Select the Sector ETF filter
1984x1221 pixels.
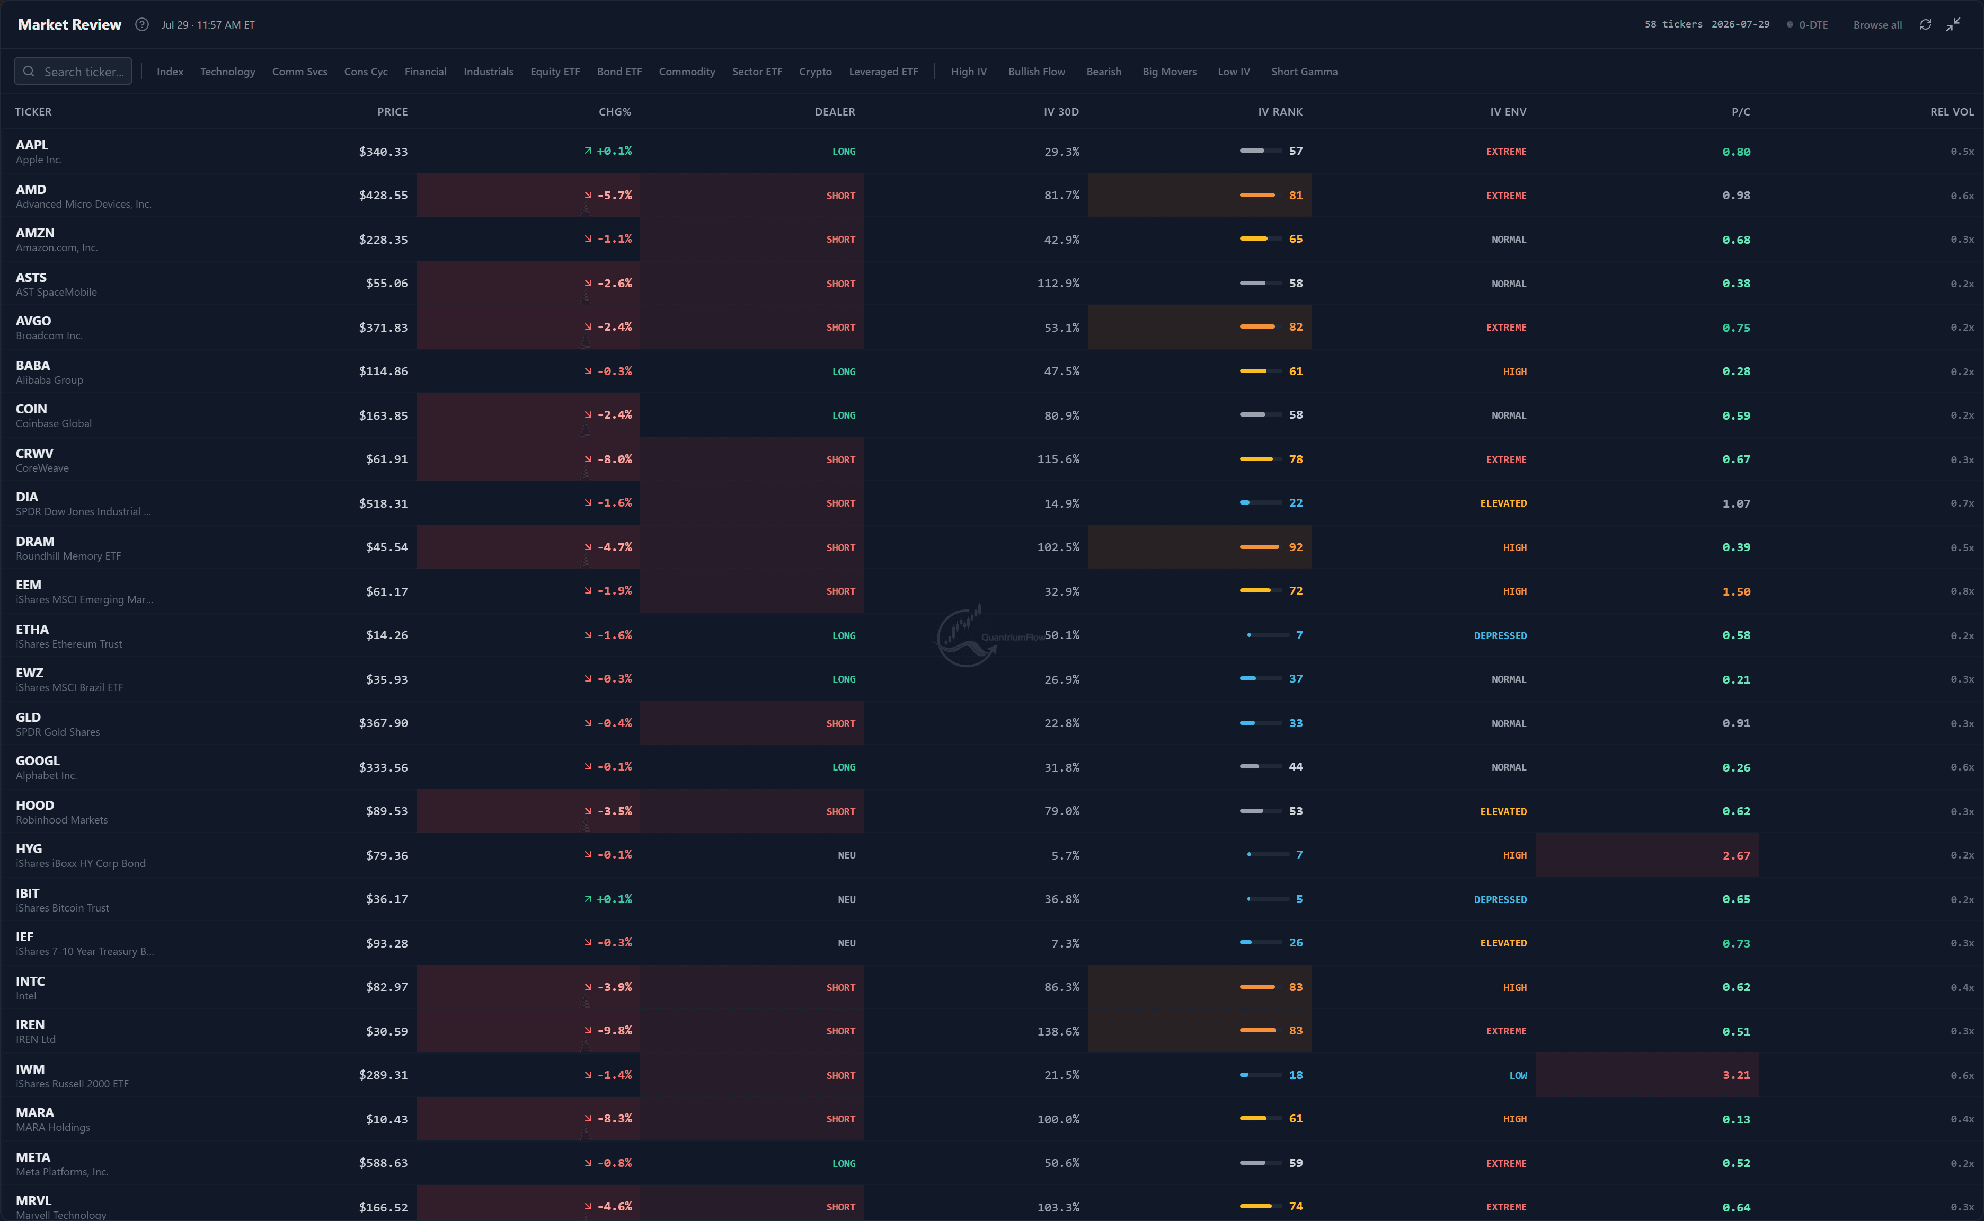coord(757,71)
